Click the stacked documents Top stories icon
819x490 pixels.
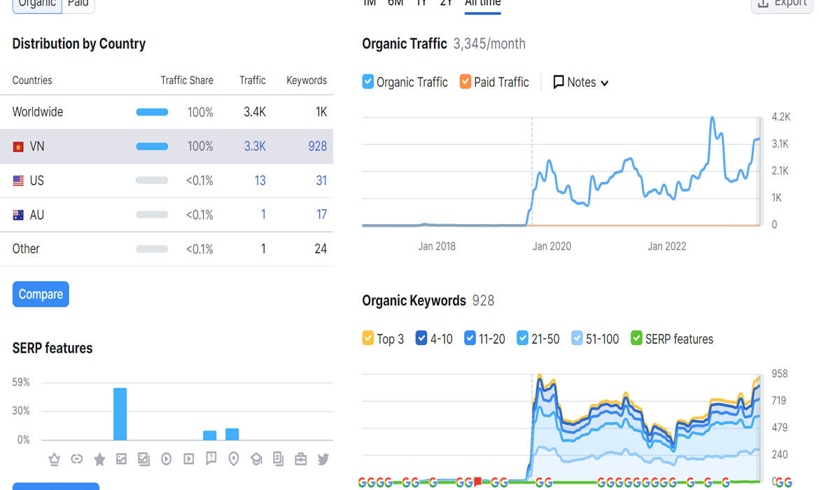pyautogui.click(x=279, y=459)
